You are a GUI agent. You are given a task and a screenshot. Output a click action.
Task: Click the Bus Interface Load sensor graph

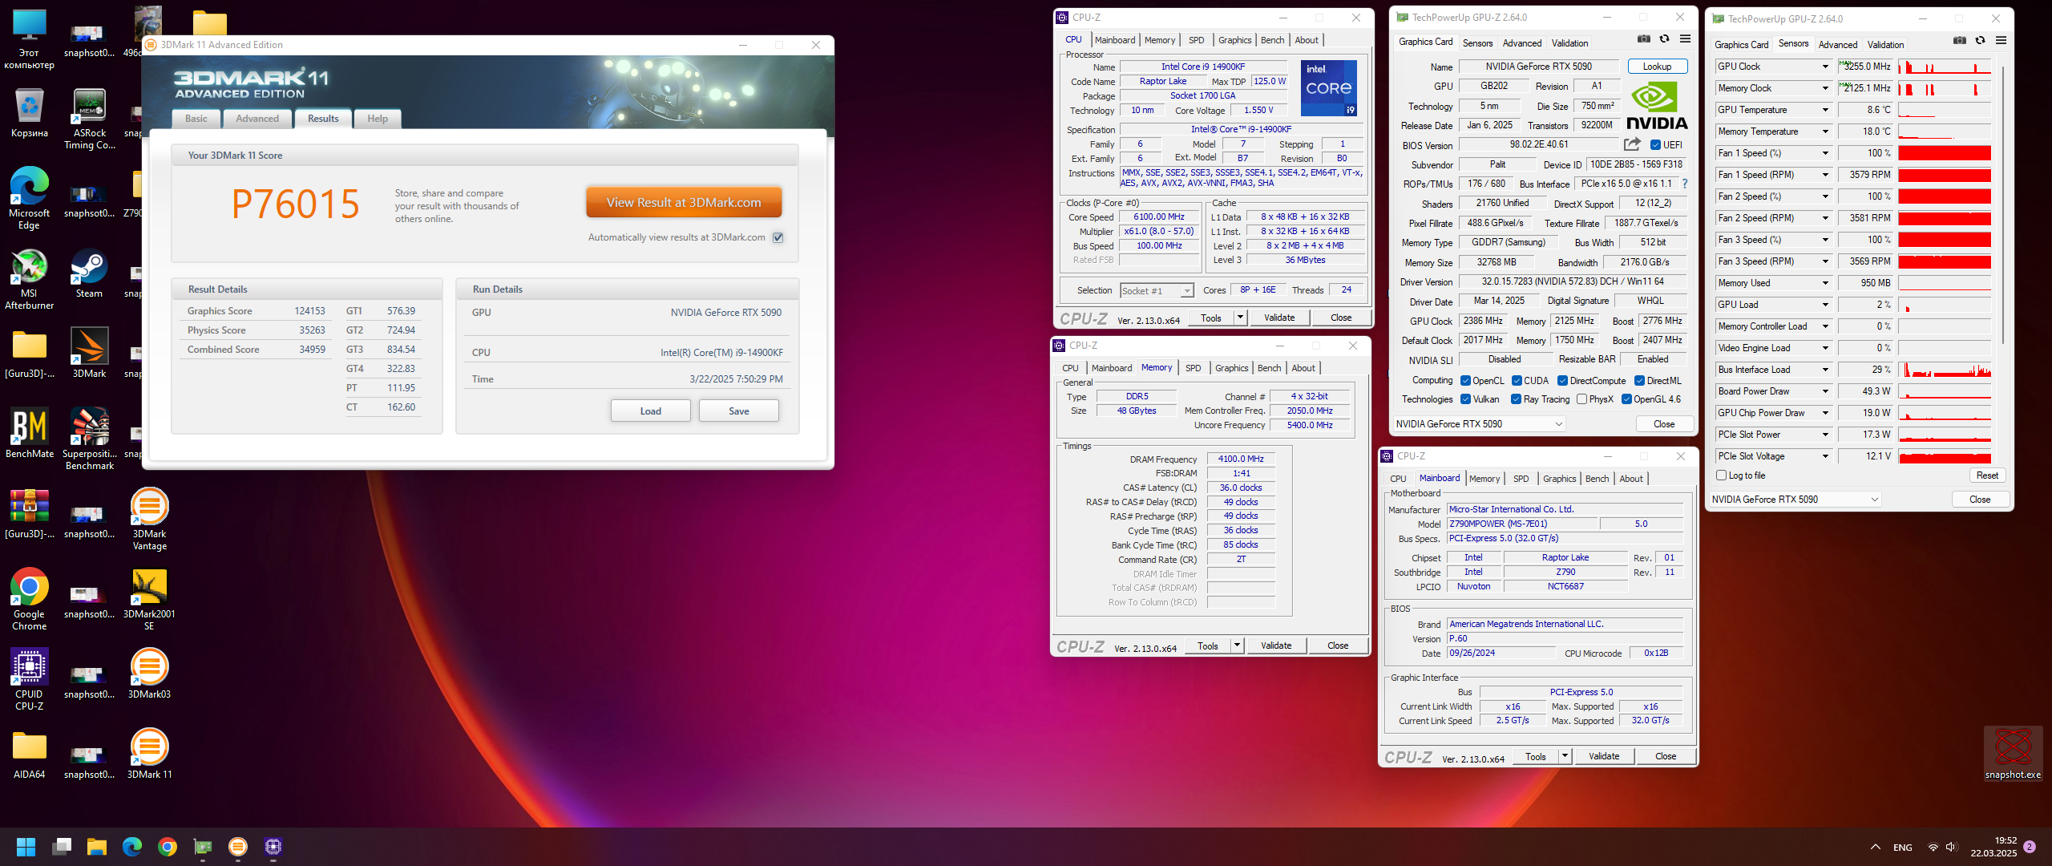click(1945, 370)
